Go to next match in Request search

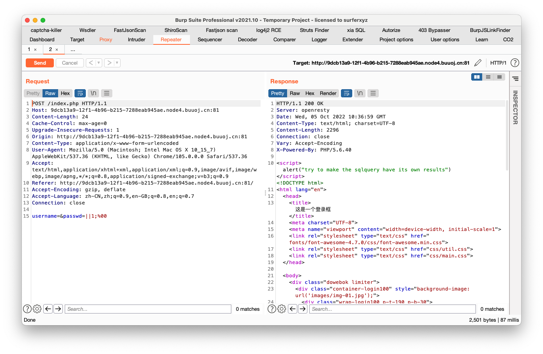click(x=58, y=309)
